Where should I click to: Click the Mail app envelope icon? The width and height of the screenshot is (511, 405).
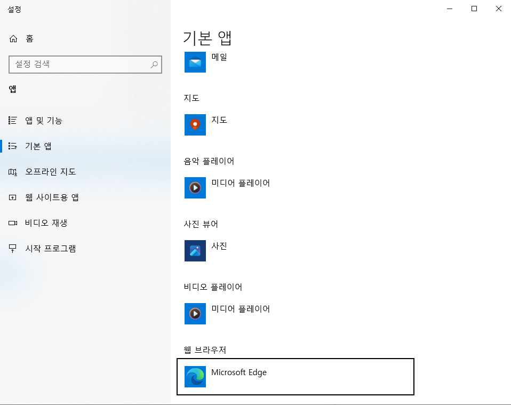195,62
